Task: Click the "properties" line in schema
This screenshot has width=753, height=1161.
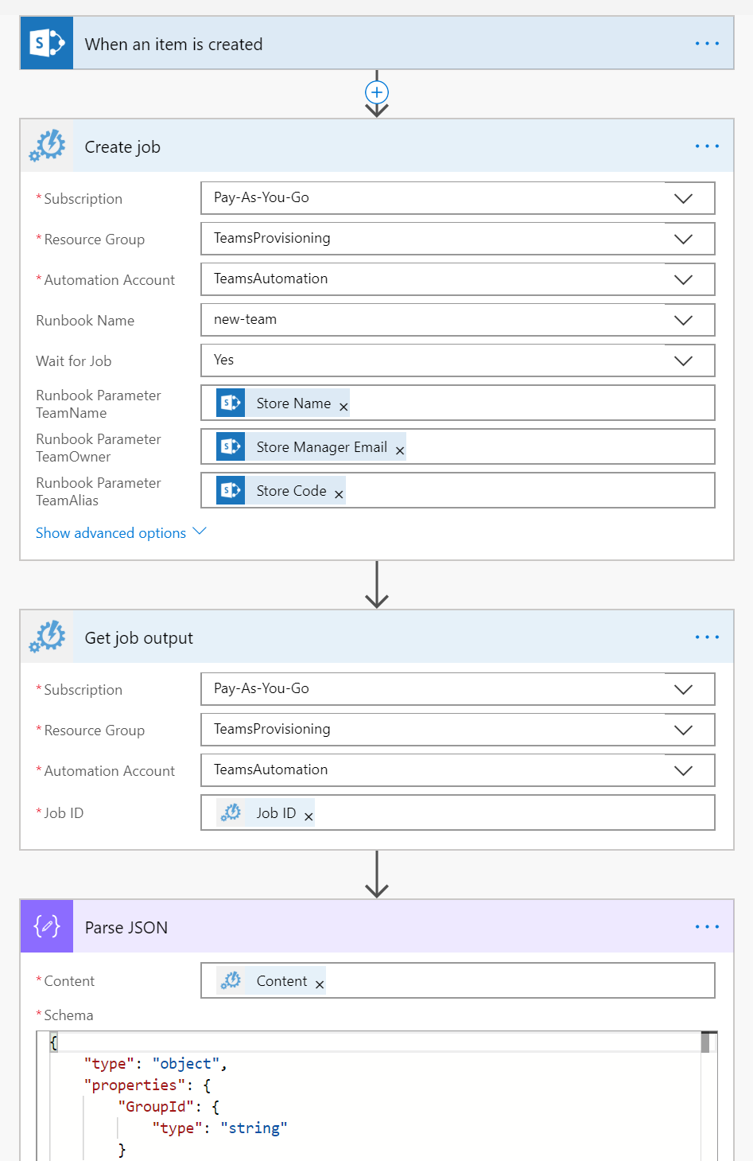Action: point(147,1085)
